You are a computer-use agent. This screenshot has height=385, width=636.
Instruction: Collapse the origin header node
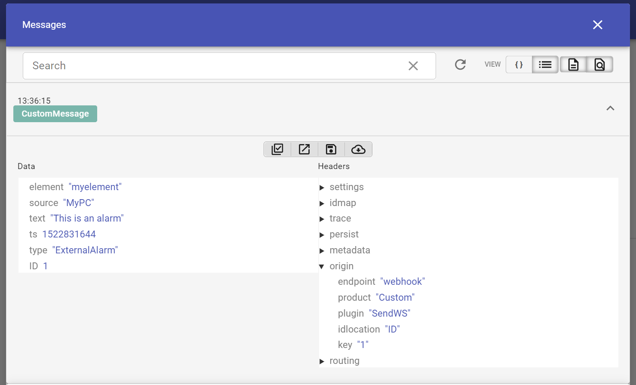click(322, 267)
